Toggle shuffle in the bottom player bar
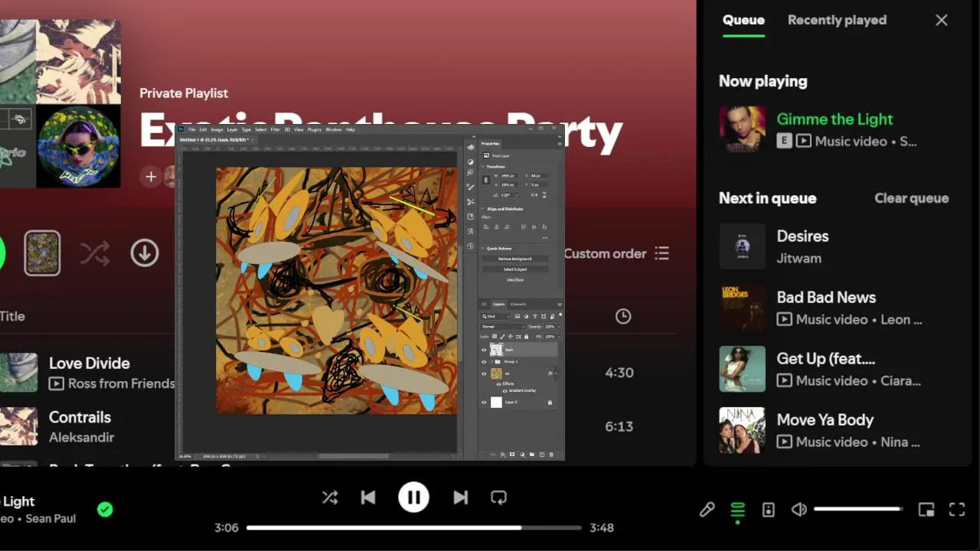 [x=330, y=497]
